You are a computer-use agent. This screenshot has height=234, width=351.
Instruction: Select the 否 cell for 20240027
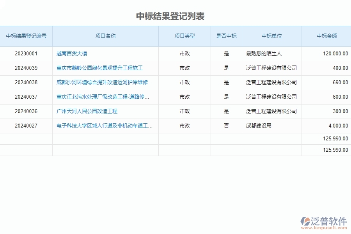point(226,126)
